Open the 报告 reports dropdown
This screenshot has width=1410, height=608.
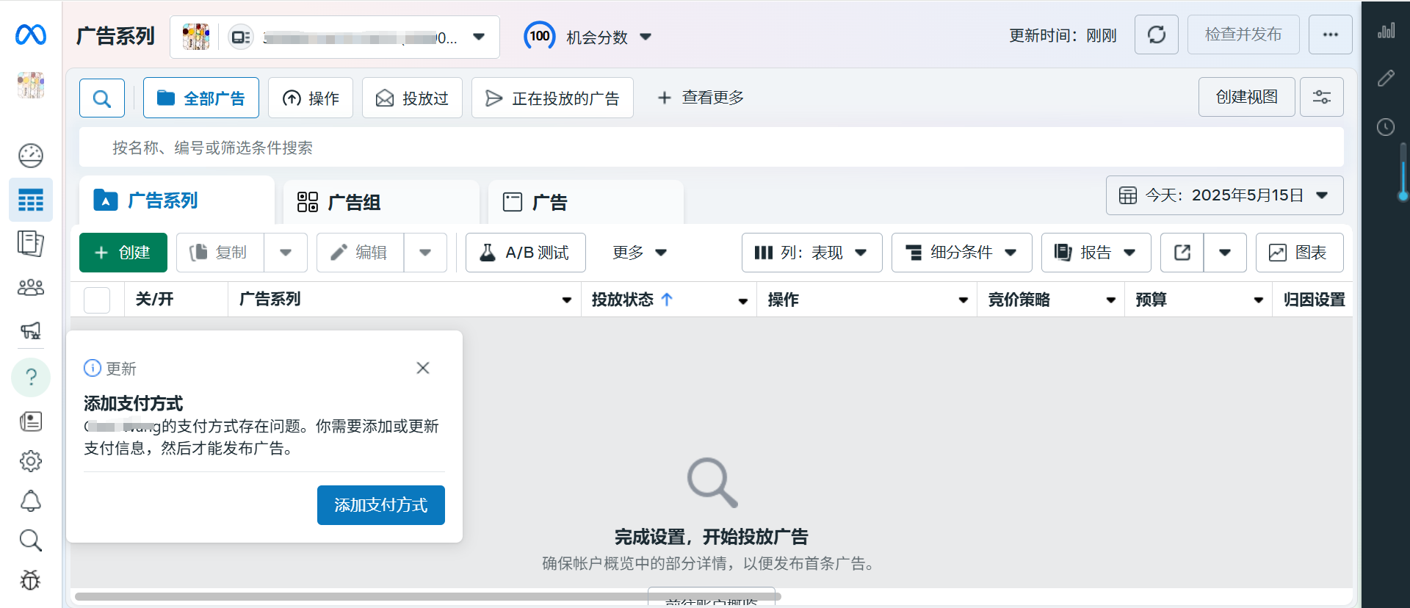pyautogui.click(x=1096, y=253)
